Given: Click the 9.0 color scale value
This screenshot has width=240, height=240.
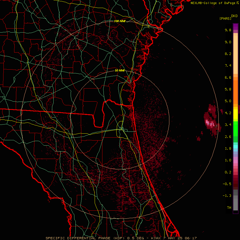Looking at the screenshot, I should (x=228, y=42).
